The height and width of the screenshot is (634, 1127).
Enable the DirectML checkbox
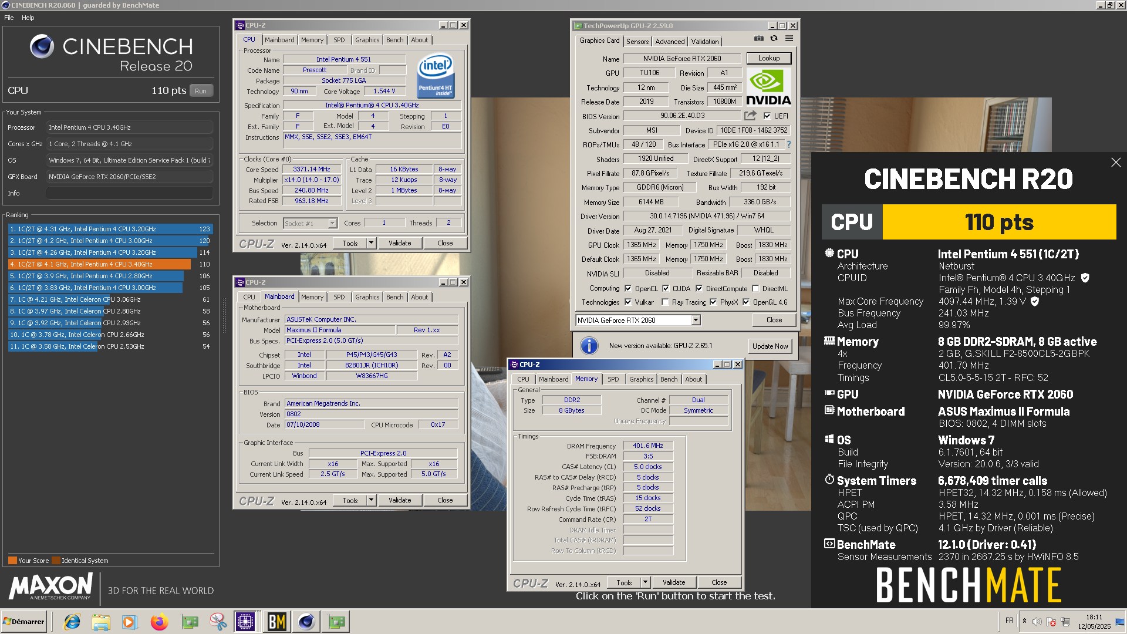point(755,288)
